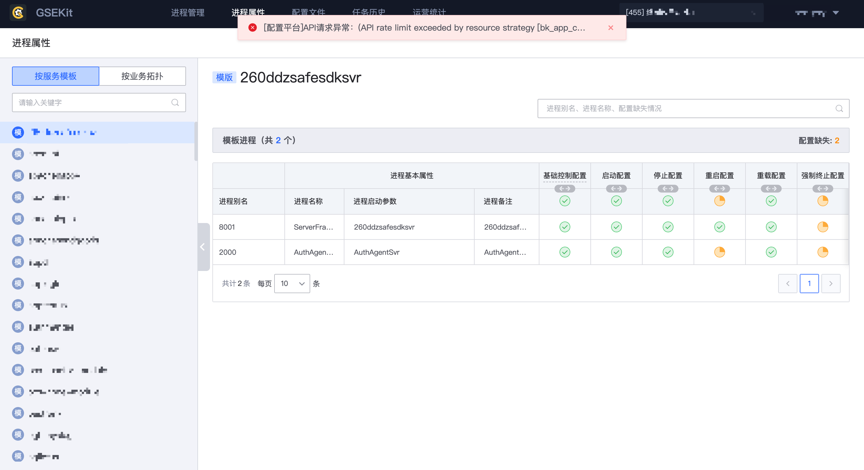The height and width of the screenshot is (470, 864).
Task: Click the green check under 基础控制配置 for 8001
Action: point(565,227)
